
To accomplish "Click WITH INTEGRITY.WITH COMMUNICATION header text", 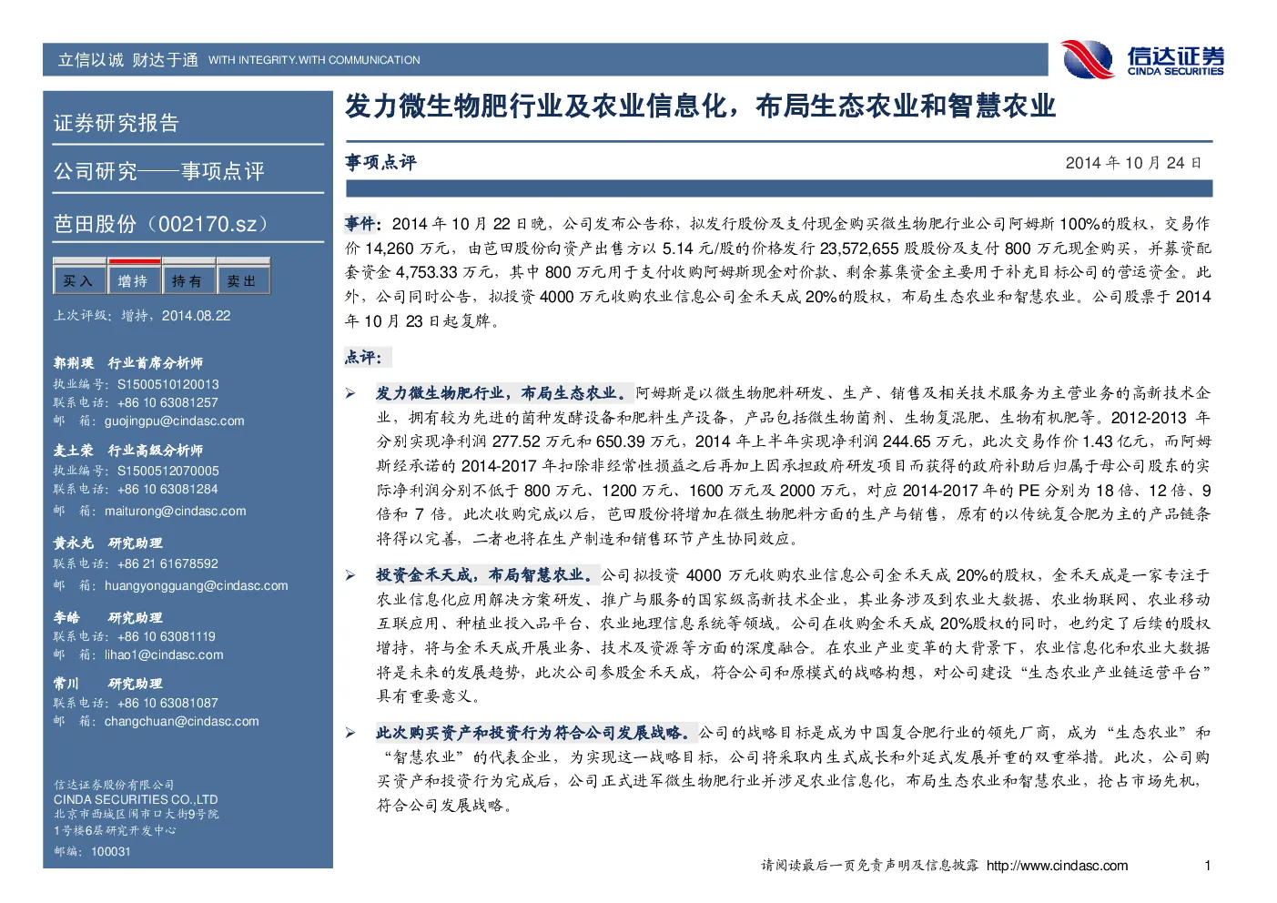I will [x=315, y=60].
